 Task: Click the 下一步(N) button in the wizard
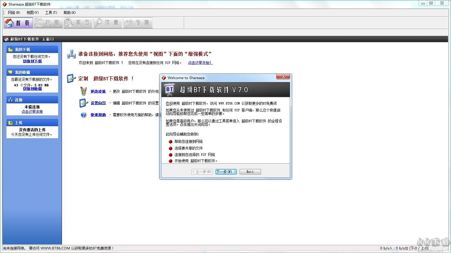click(225, 172)
